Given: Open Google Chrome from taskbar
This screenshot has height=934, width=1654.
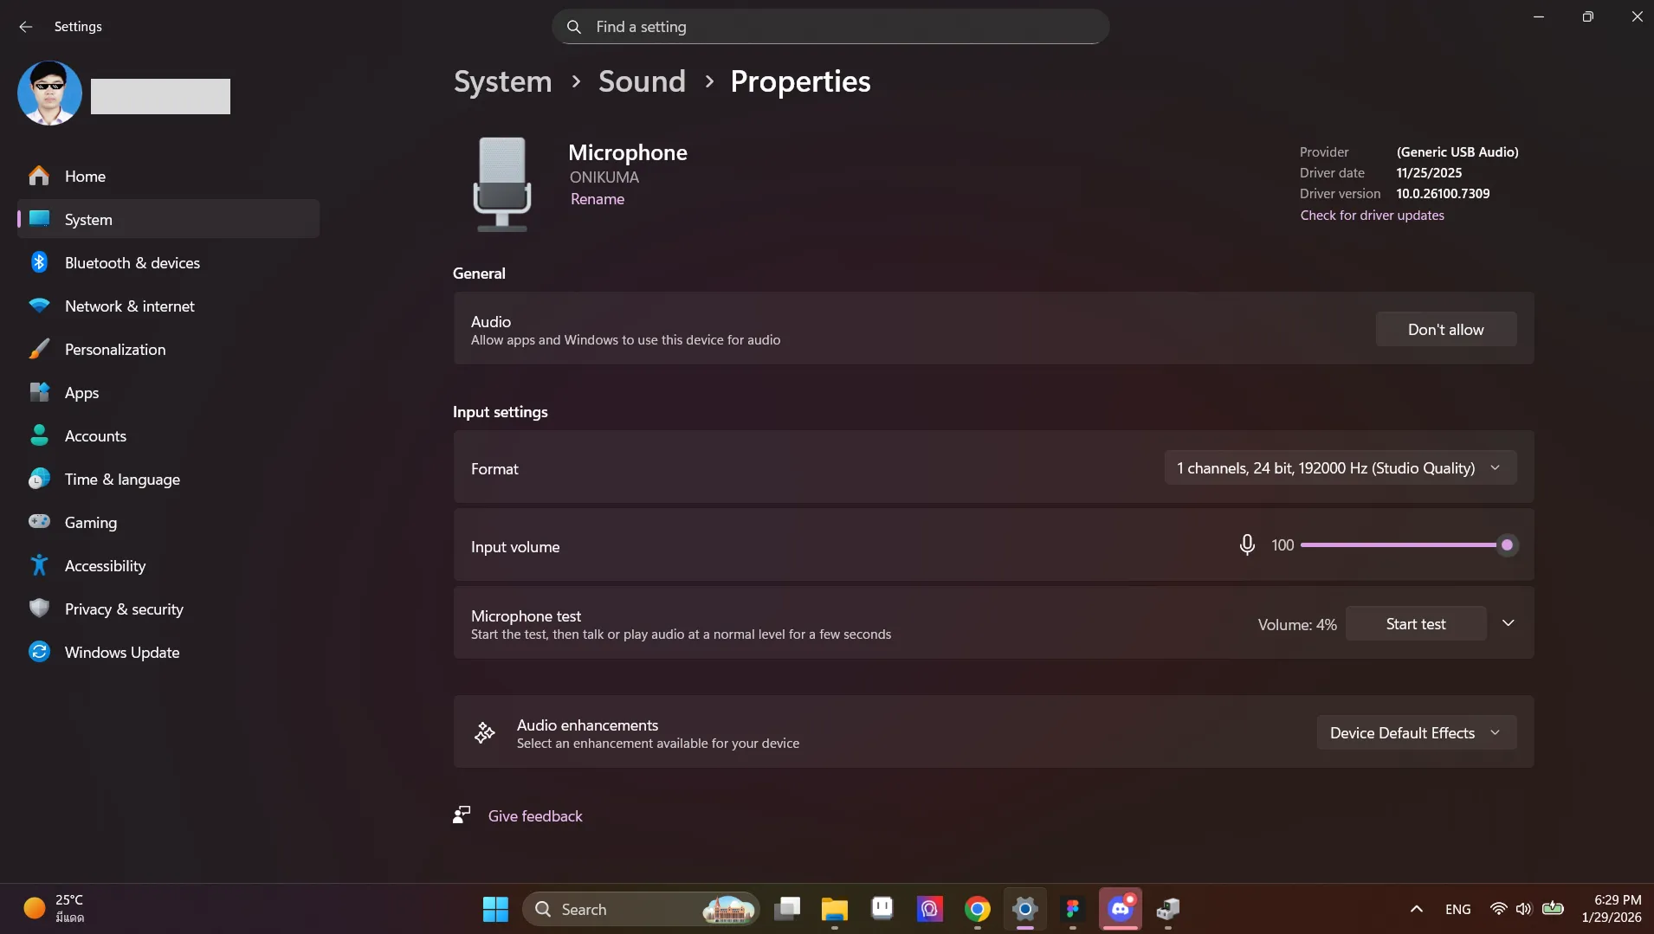Looking at the screenshot, I should coord(978,909).
